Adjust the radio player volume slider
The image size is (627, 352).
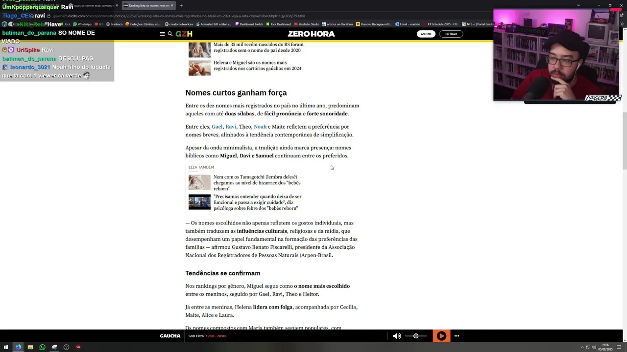tap(416, 336)
